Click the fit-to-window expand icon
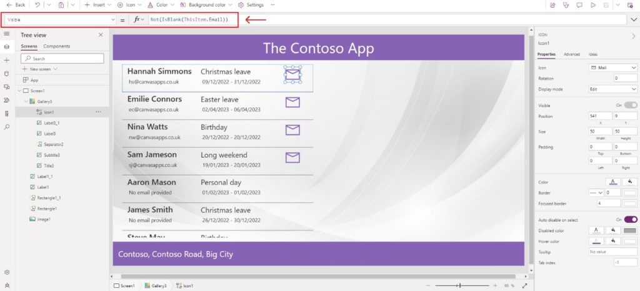640x291 pixels. [524, 286]
